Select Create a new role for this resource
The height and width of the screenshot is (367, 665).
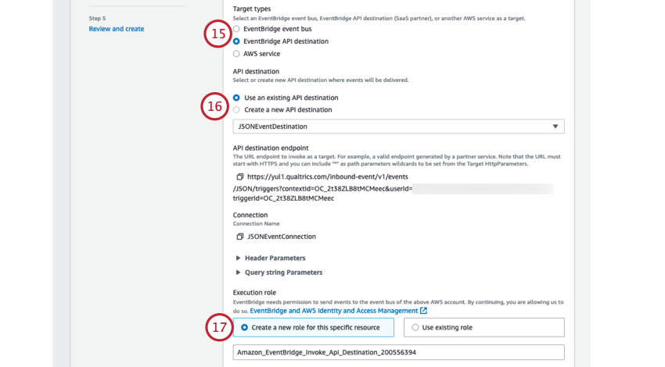point(245,328)
